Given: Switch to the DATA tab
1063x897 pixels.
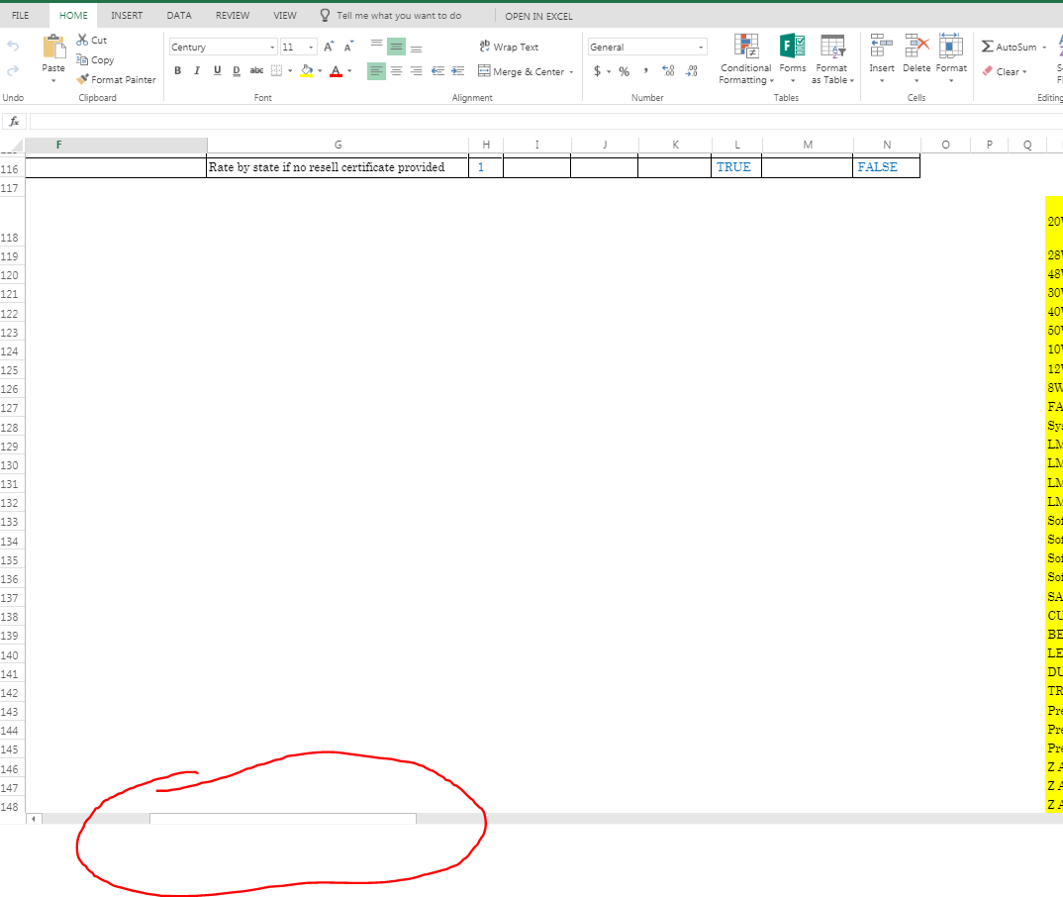Looking at the screenshot, I should click(x=179, y=15).
